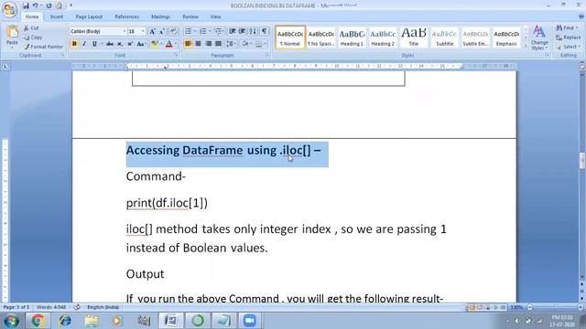Align paragraph to the right
The width and height of the screenshot is (586, 329).
(208, 44)
